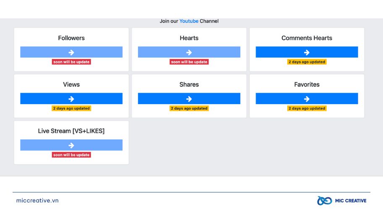Click the red badge under Followers
The height and width of the screenshot is (210, 383).
click(x=71, y=62)
